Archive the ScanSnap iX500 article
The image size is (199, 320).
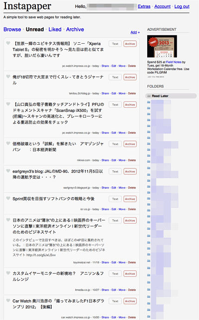[x=130, y=105]
